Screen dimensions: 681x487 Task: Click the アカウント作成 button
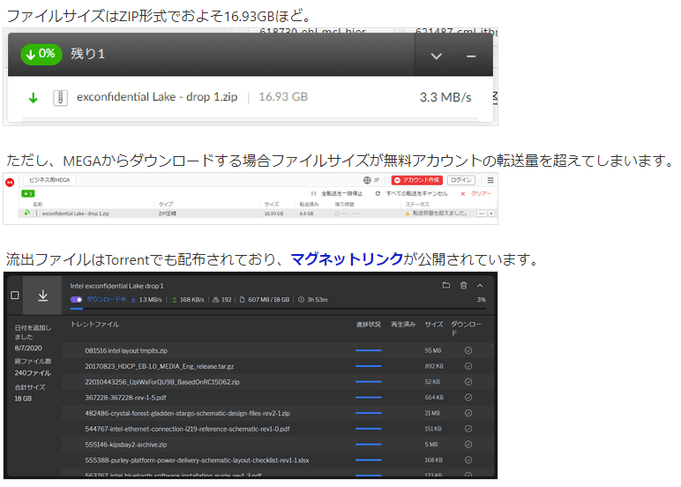(x=416, y=180)
